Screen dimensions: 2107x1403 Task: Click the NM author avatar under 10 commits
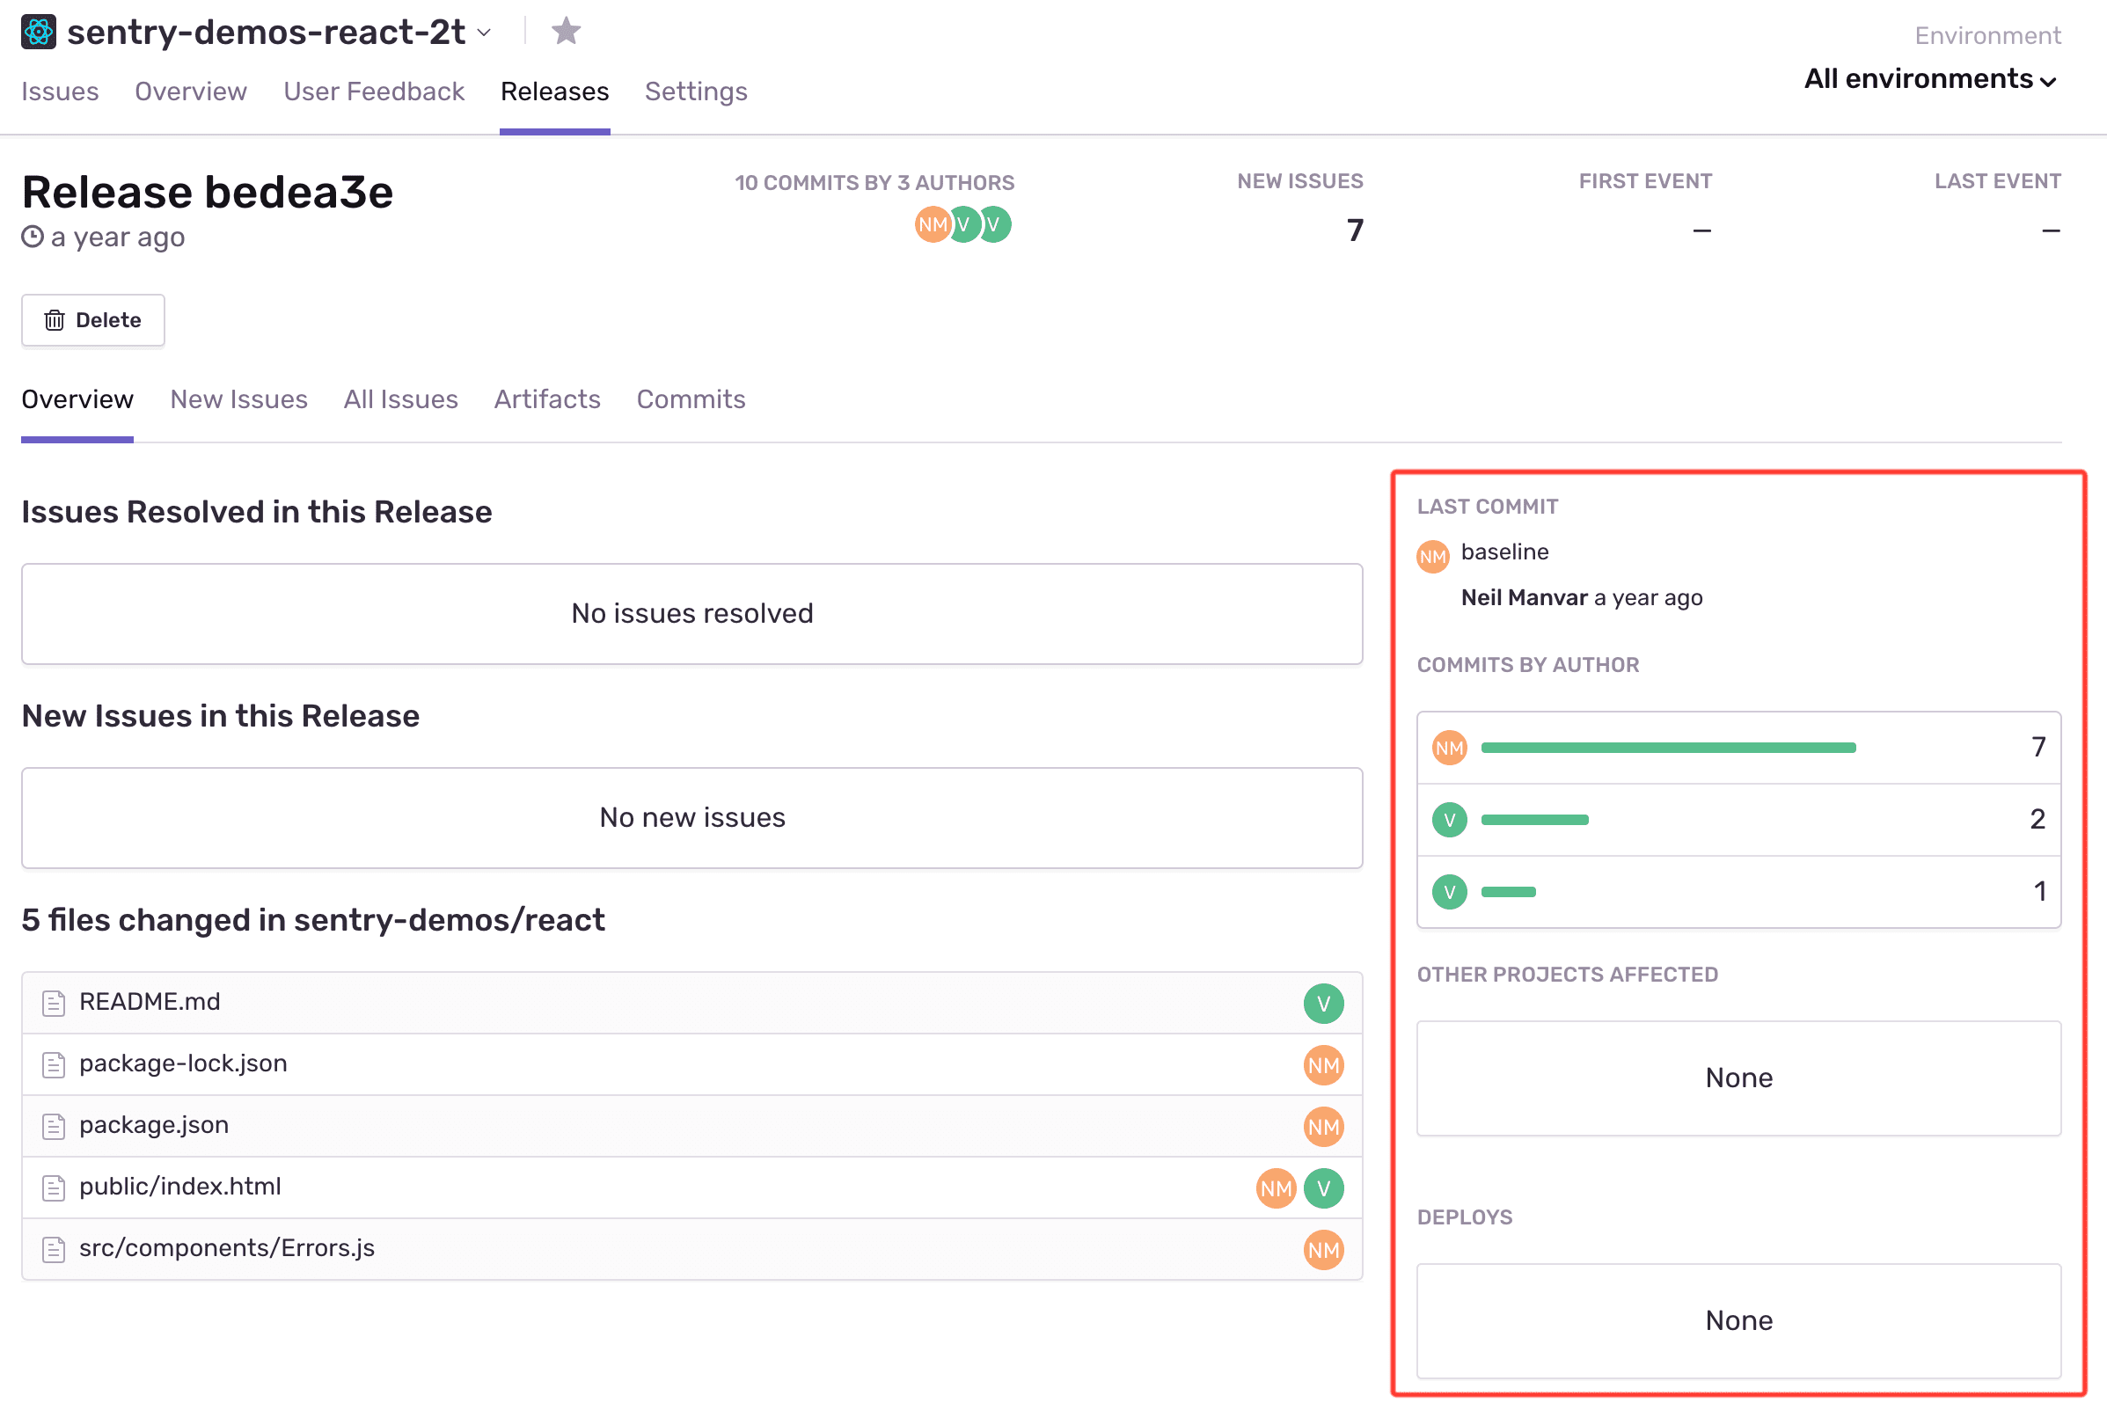tap(931, 224)
